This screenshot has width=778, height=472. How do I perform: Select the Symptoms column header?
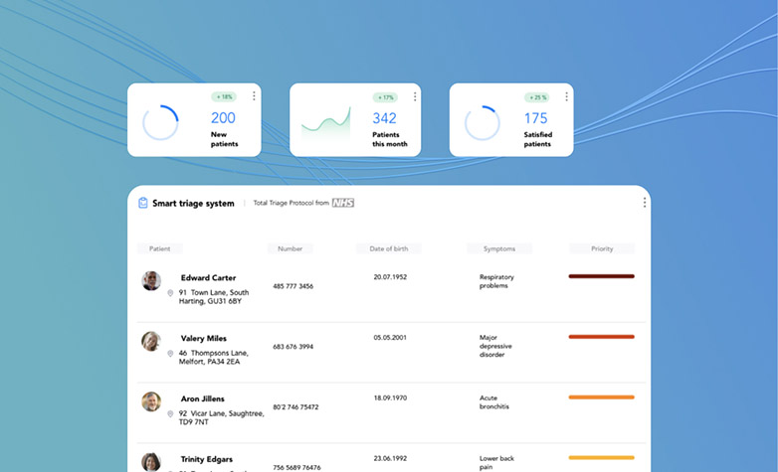pos(499,248)
